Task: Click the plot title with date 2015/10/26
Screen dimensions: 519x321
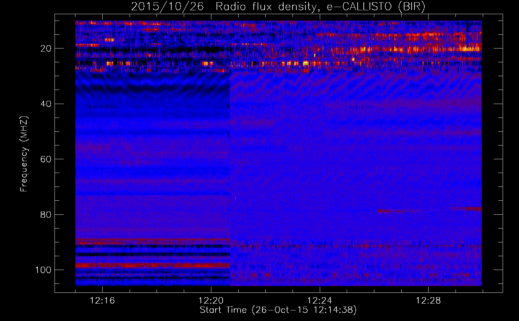Action: 278,7
